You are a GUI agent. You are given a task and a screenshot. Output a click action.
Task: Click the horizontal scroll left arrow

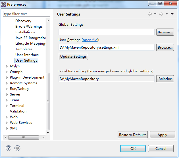5,137
